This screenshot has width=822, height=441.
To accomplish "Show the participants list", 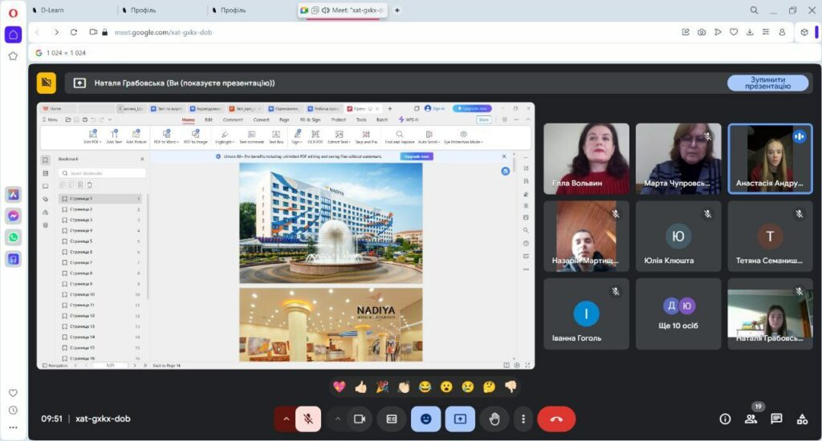I will (x=751, y=419).
